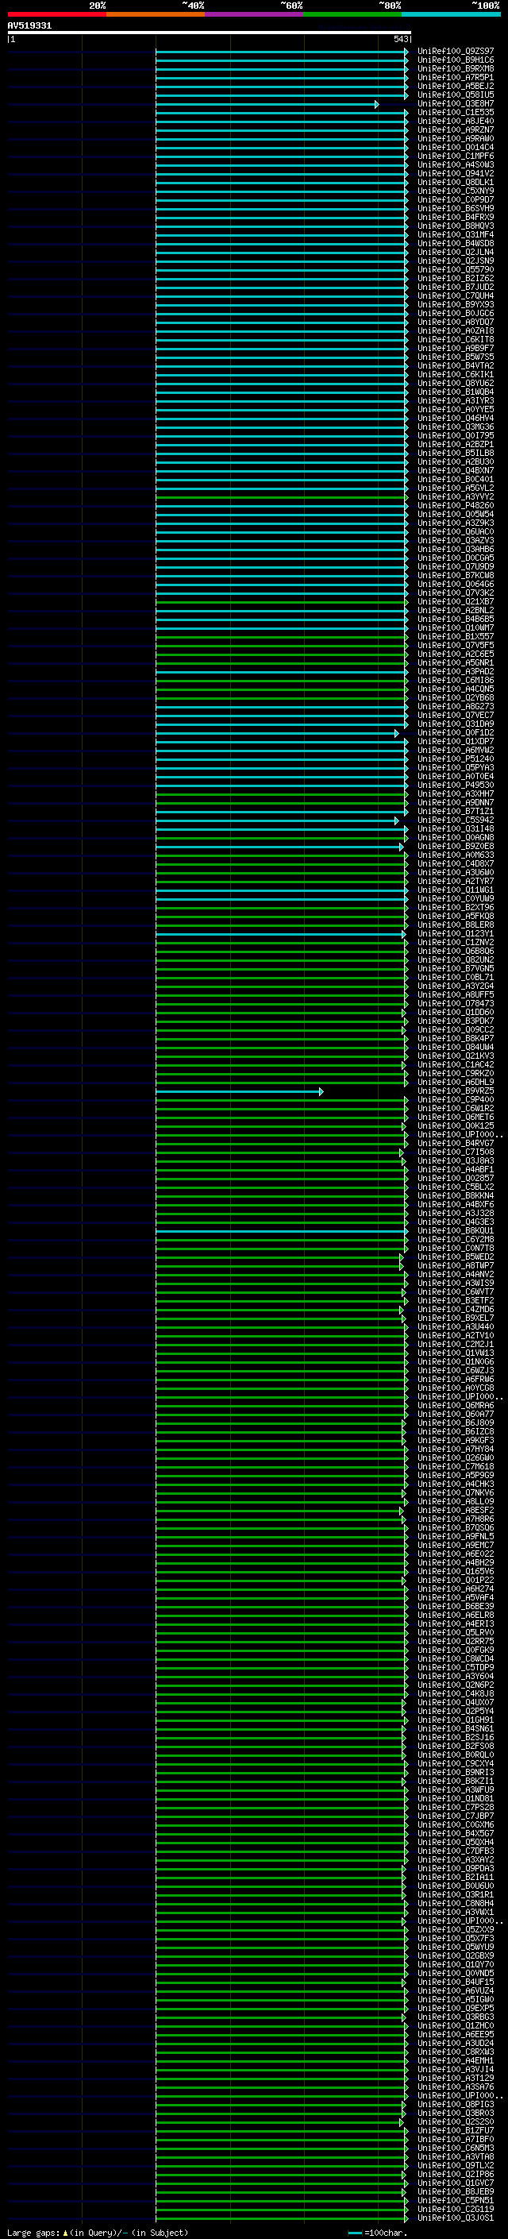Select UniRef100_Q014C4 label
The height and width of the screenshot is (2239, 508).
pos(455,148)
